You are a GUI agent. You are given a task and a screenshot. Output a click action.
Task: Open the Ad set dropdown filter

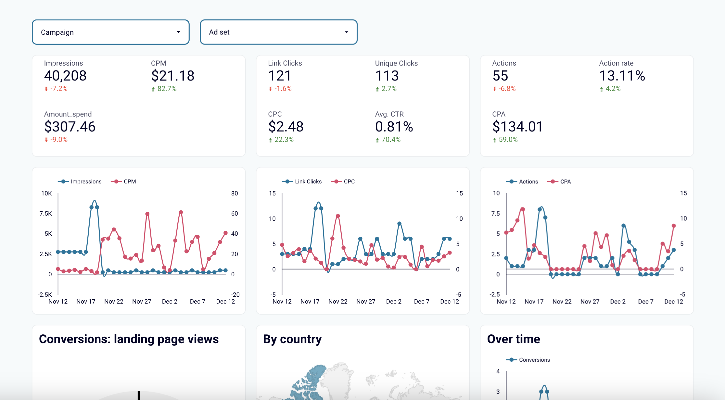pyautogui.click(x=279, y=32)
